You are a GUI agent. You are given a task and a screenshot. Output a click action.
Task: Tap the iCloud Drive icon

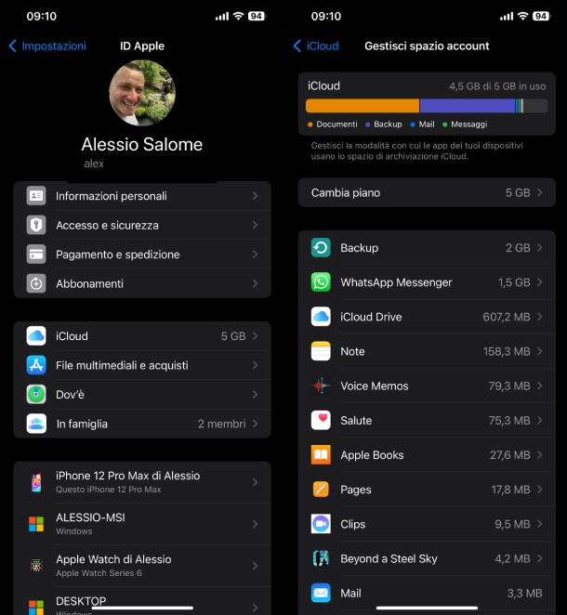(x=321, y=317)
